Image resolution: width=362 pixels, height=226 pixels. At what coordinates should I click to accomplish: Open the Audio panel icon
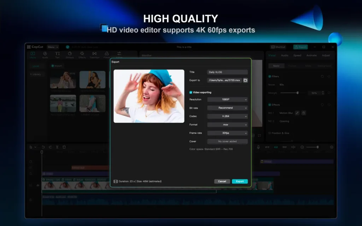click(x=45, y=54)
